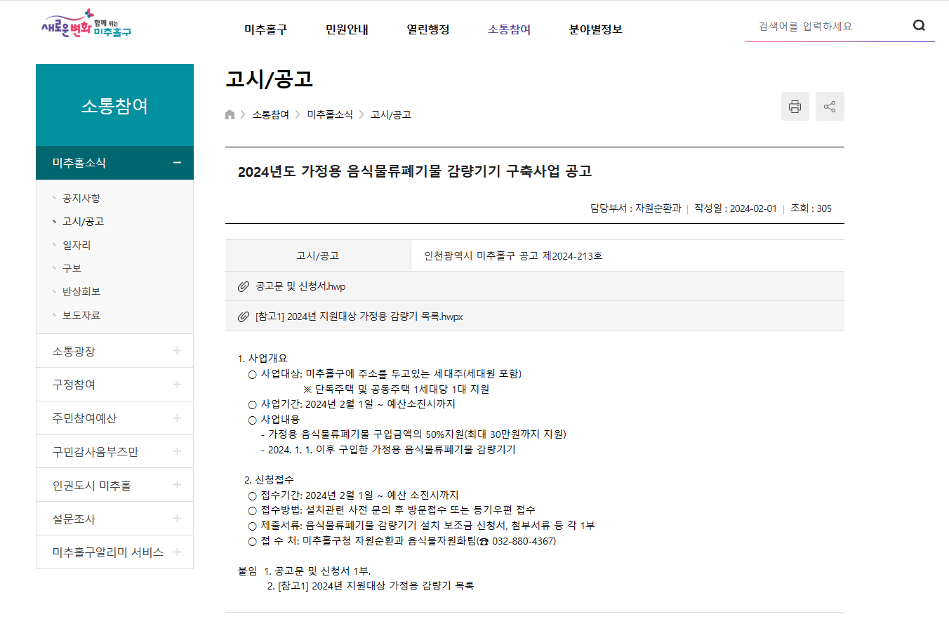
Task: Open the share icon button
Action: click(830, 107)
